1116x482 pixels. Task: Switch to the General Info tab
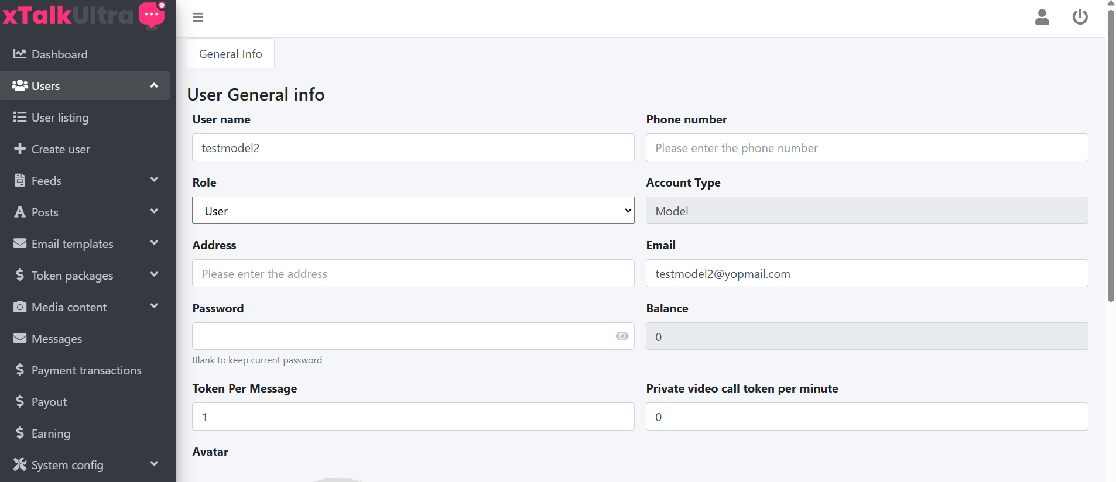coord(231,54)
